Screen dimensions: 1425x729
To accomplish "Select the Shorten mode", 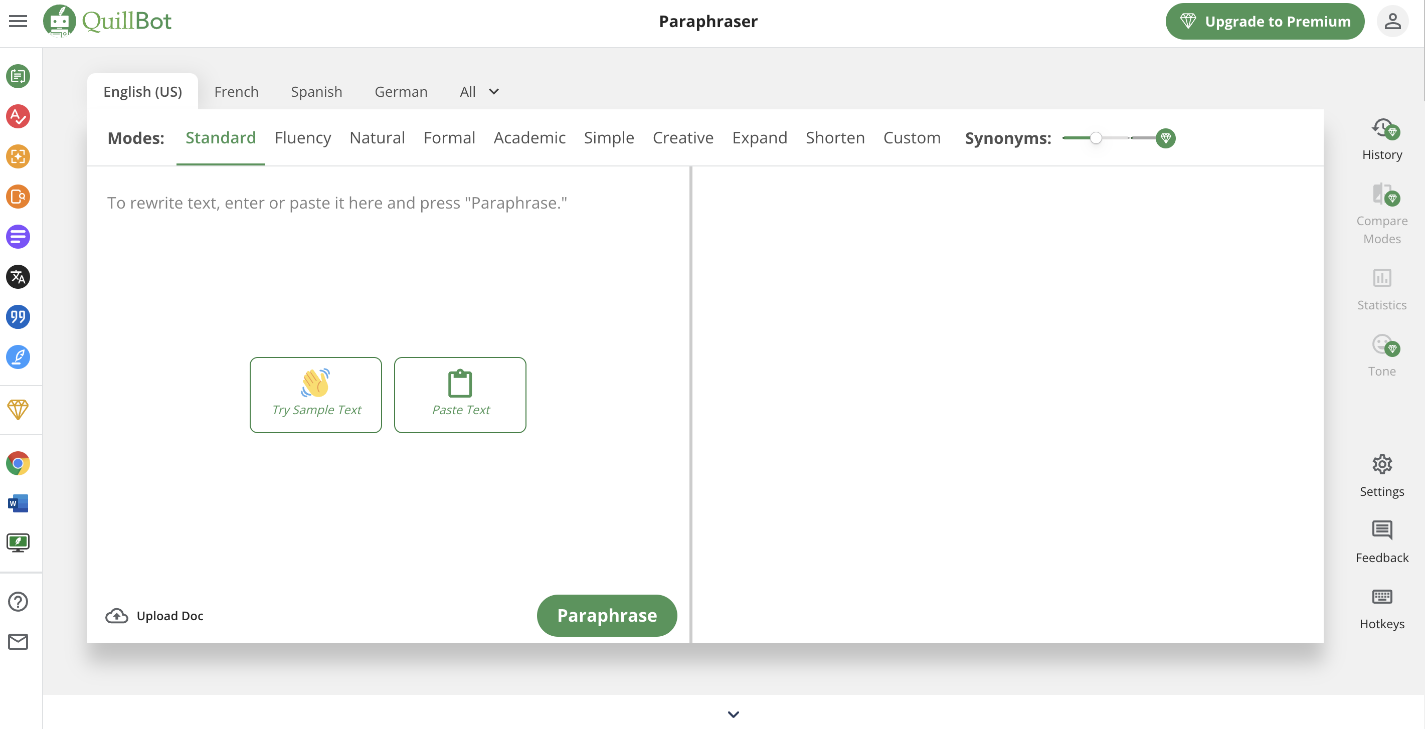I will 835,138.
